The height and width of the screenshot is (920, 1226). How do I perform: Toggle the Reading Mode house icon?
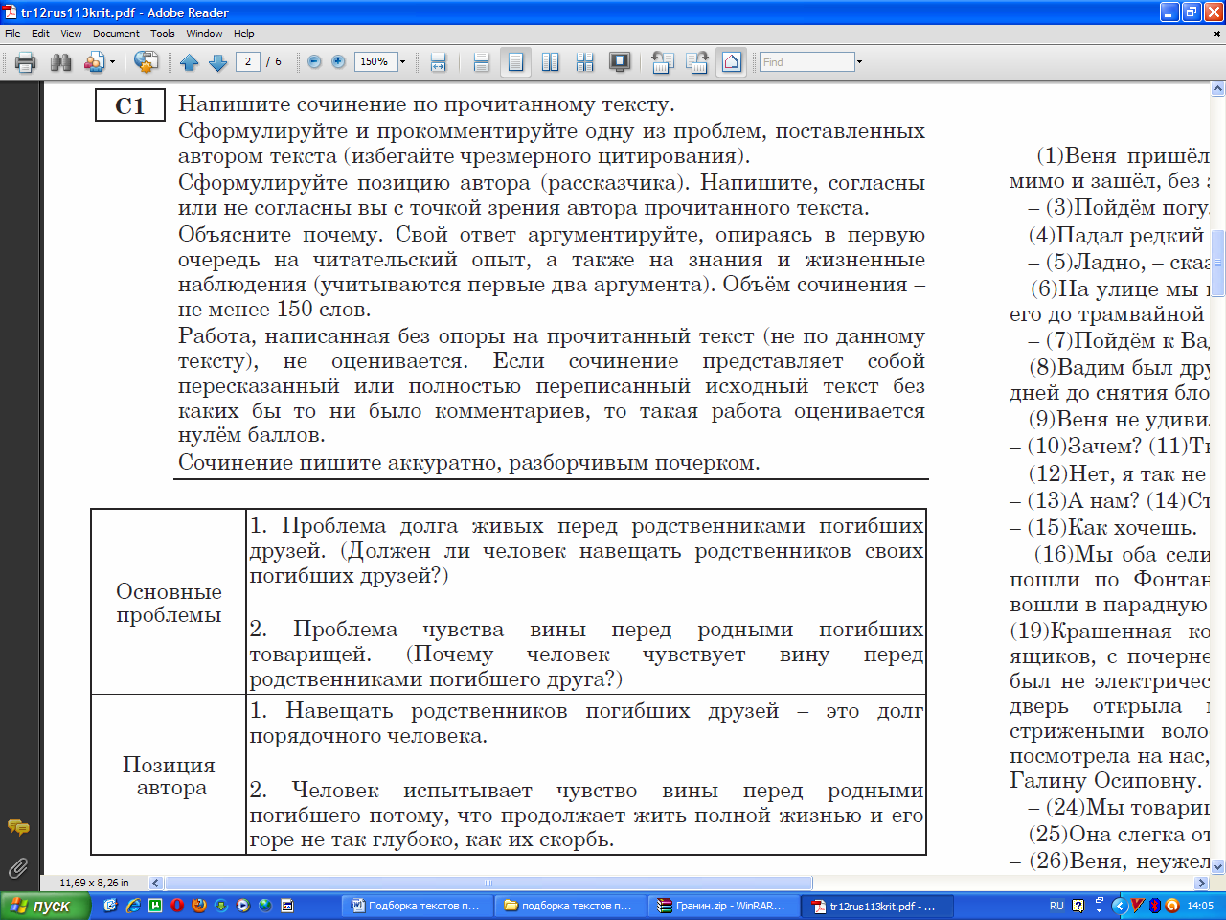click(x=732, y=62)
